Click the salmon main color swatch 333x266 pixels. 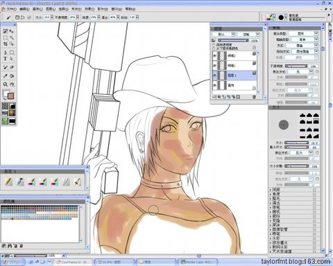click(x=10, y=96)
